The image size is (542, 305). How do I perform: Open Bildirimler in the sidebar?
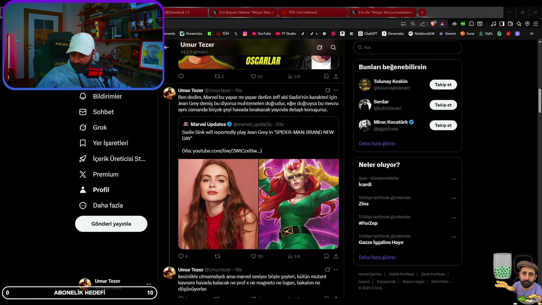click(101, 96)
